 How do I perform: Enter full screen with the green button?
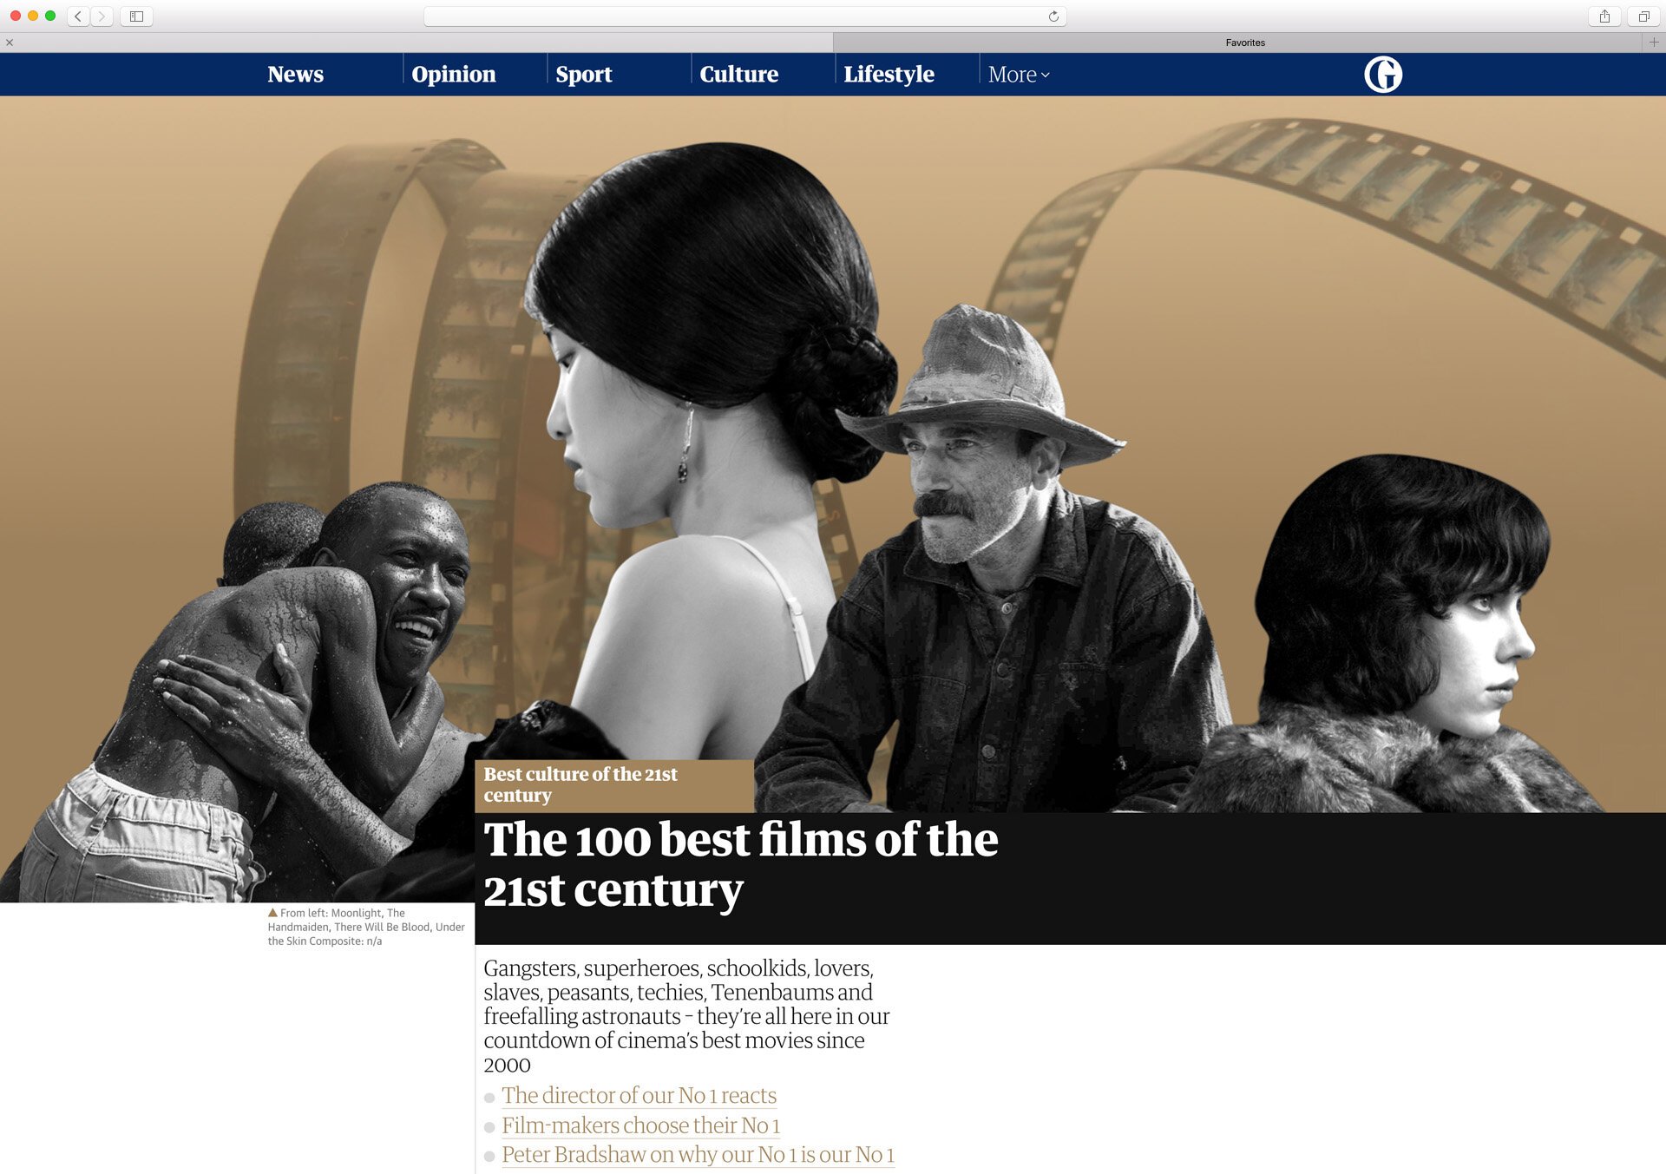50,16
